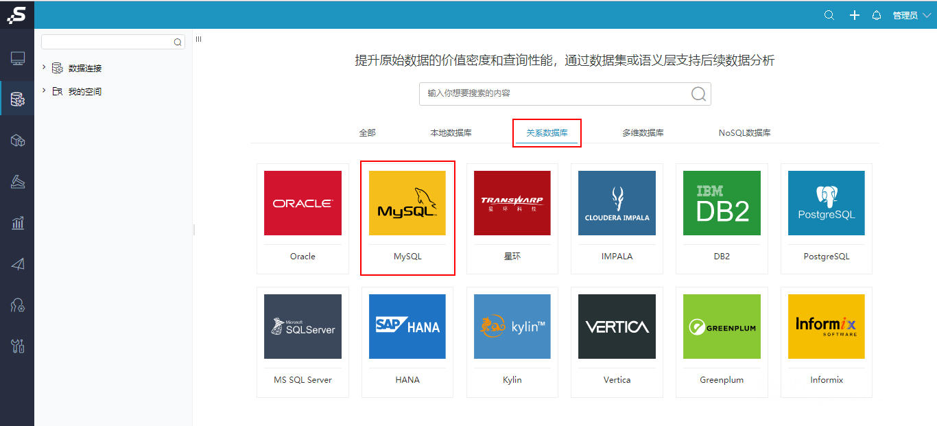Image resolution: width=937 pixels, height=426 pixels.
Task: Toggle the panel collapse handle icon
Action: [x=198, y=39]
